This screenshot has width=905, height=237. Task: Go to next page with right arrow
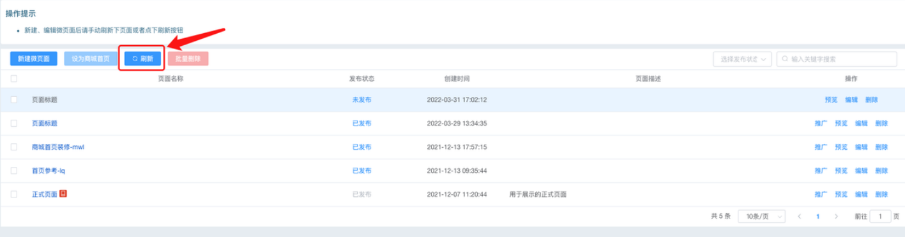[x=836, y=217]
